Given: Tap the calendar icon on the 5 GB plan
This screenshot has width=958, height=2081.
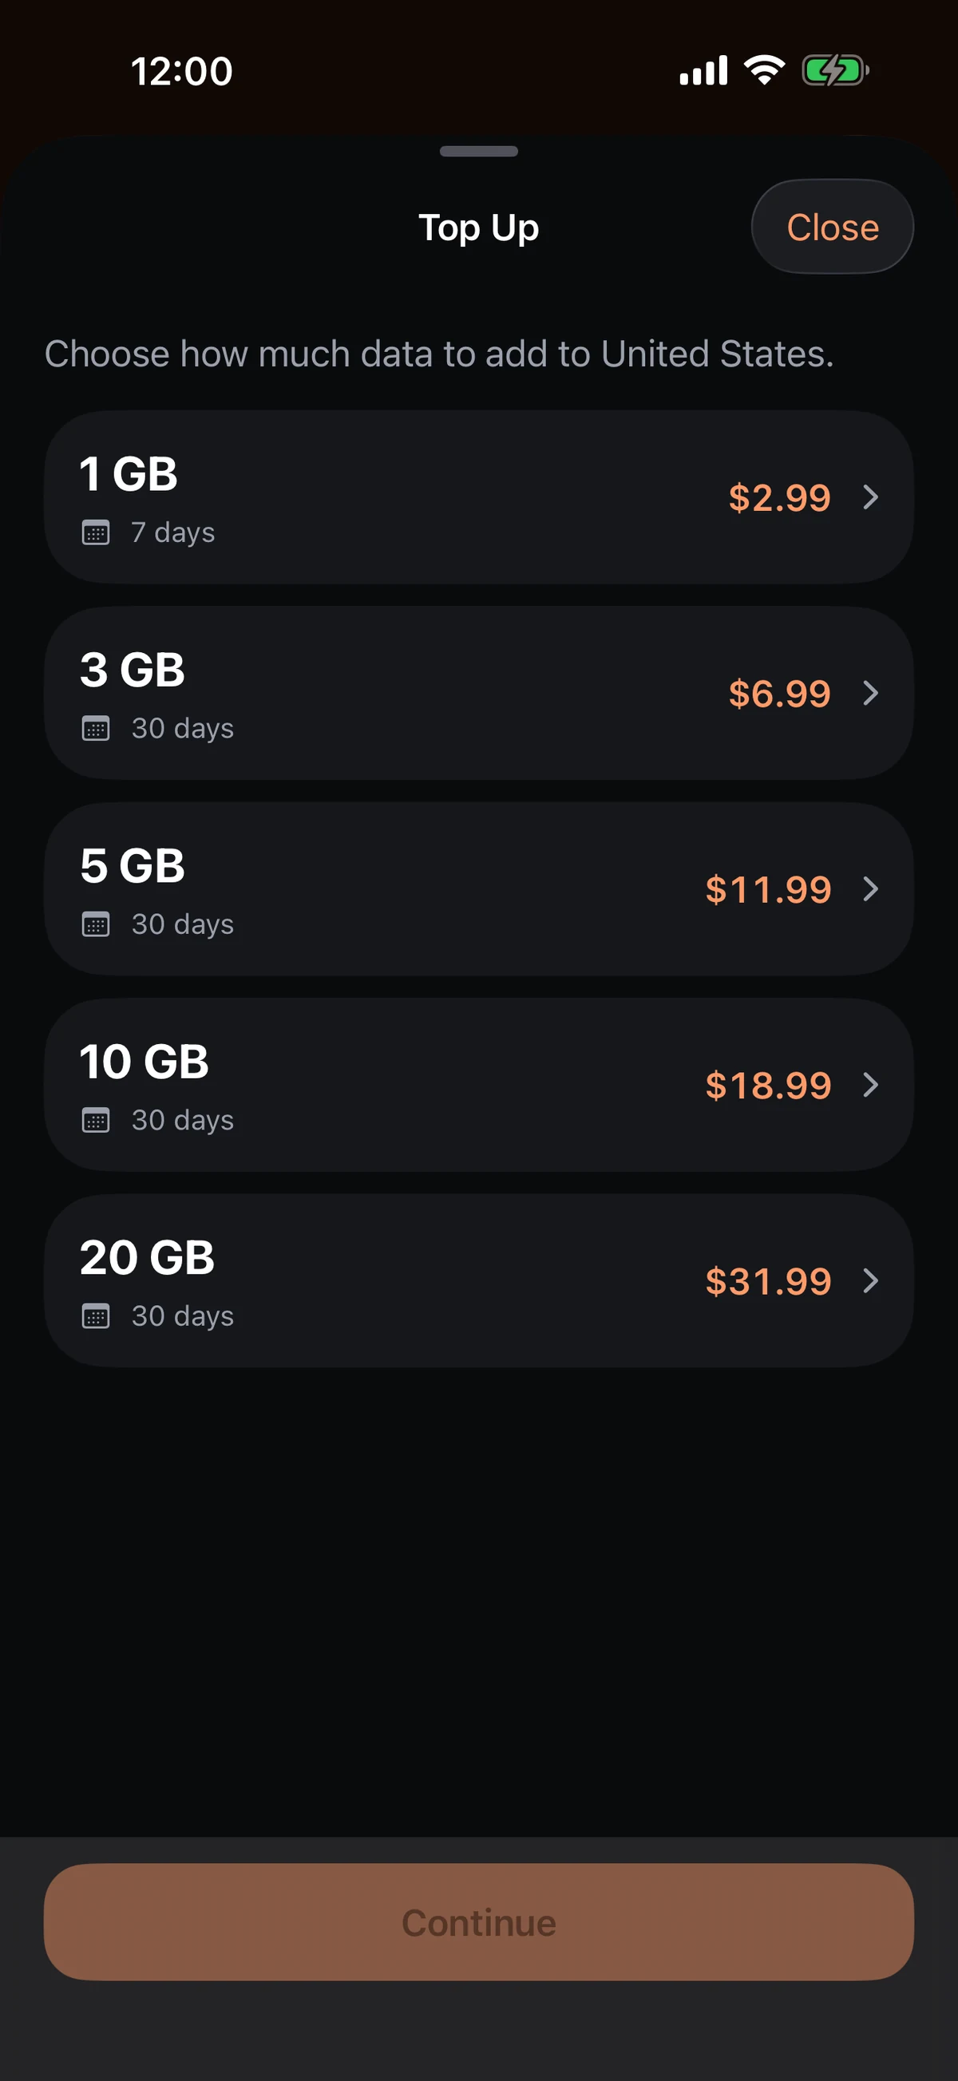Looking at the screenshot, I should (x=95, y=924).
